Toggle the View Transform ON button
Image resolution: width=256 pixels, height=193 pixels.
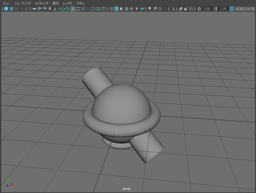[232, 9]
